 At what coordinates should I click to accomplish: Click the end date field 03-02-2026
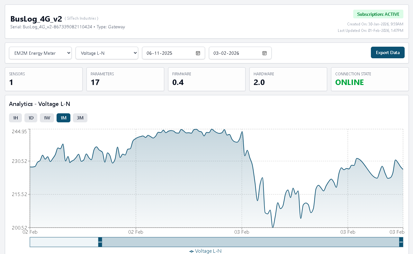[x=236, y=53]
